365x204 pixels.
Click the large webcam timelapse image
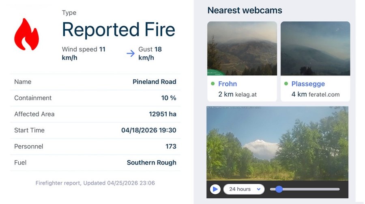click(x=277, y=143)
